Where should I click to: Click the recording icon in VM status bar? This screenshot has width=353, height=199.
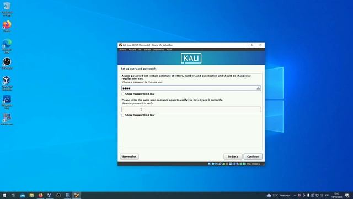(234, 164)
